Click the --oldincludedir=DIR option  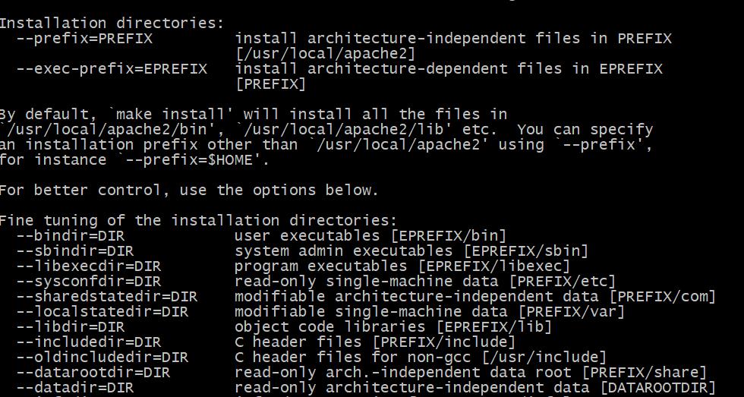[x=103, y=358]
